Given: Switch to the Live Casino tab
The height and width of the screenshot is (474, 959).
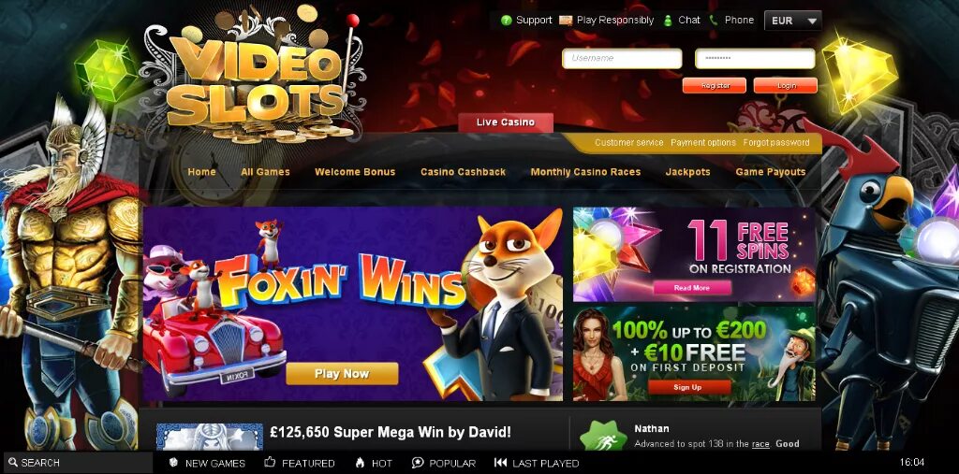Looking at the screenshot, I should [x=506, y=122].
